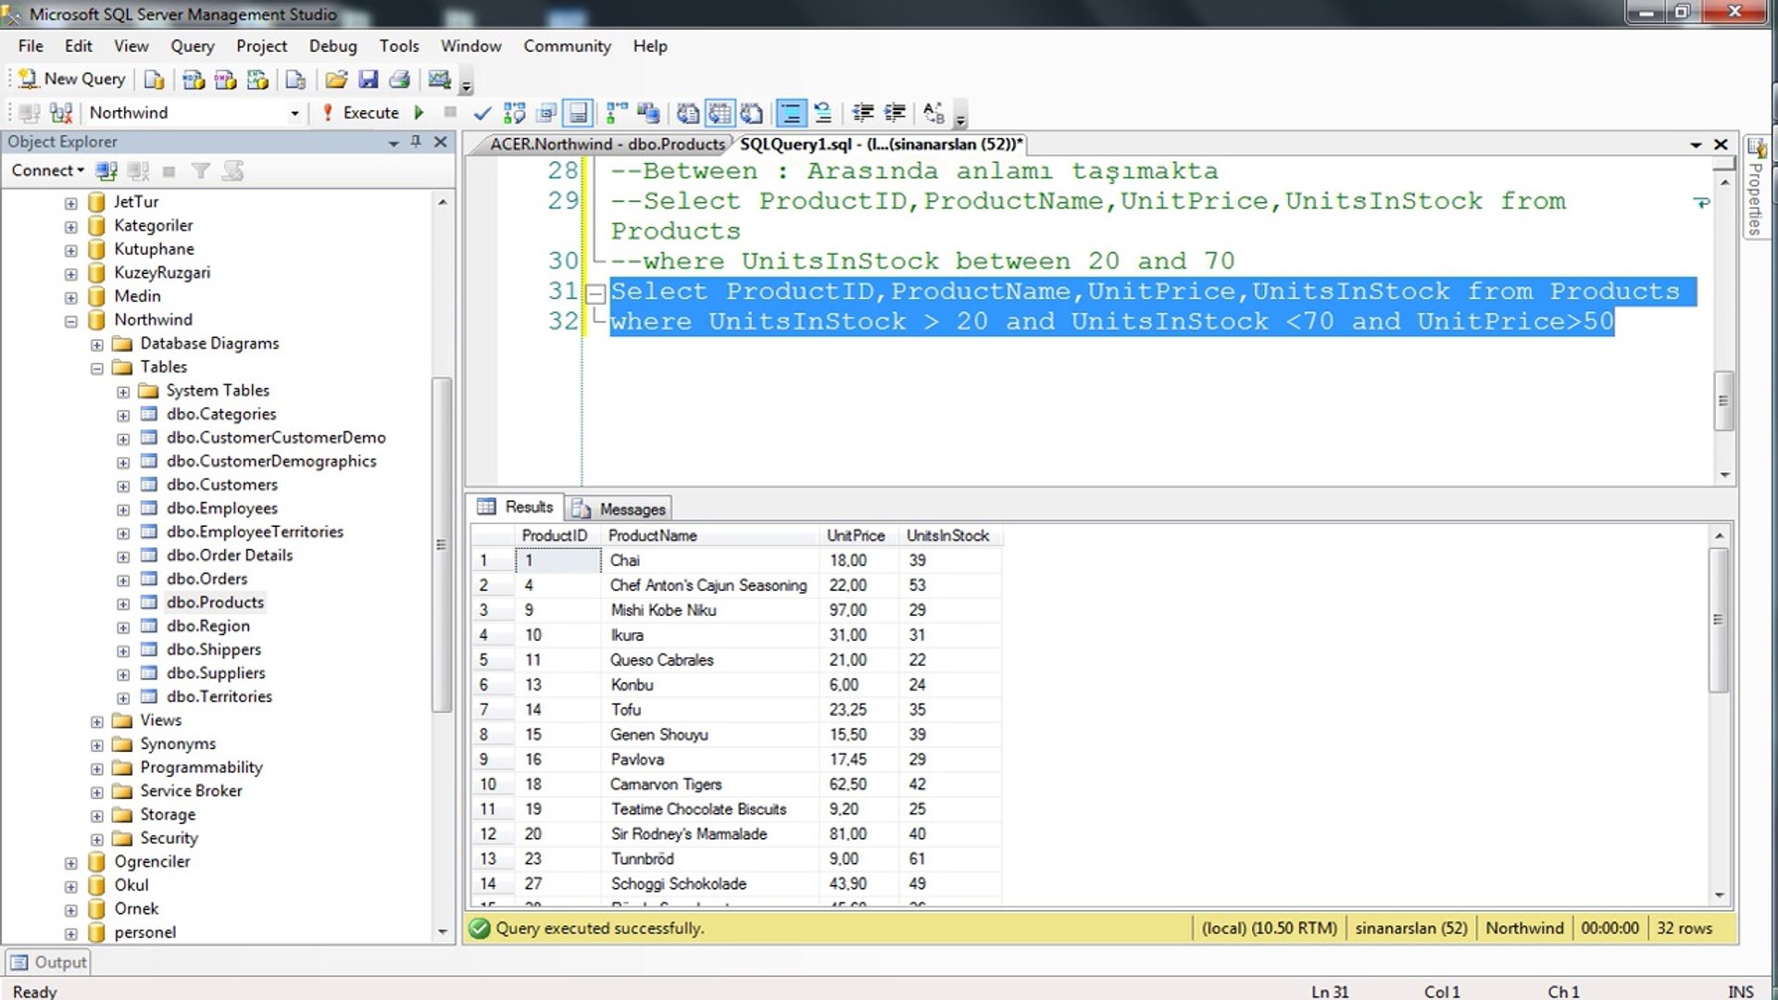Click the Change Connection icon
Viewport: 1778px width, 1000px height.
pyautogui.click(x=61, y=113)
